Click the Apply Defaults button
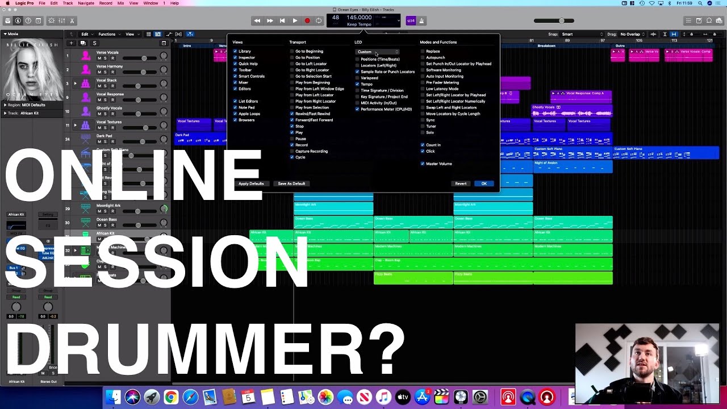This screenshot has width=727, height=409. [x=251, y=183]
